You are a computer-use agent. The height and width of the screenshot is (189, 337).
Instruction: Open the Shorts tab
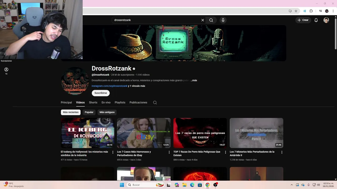93,102
